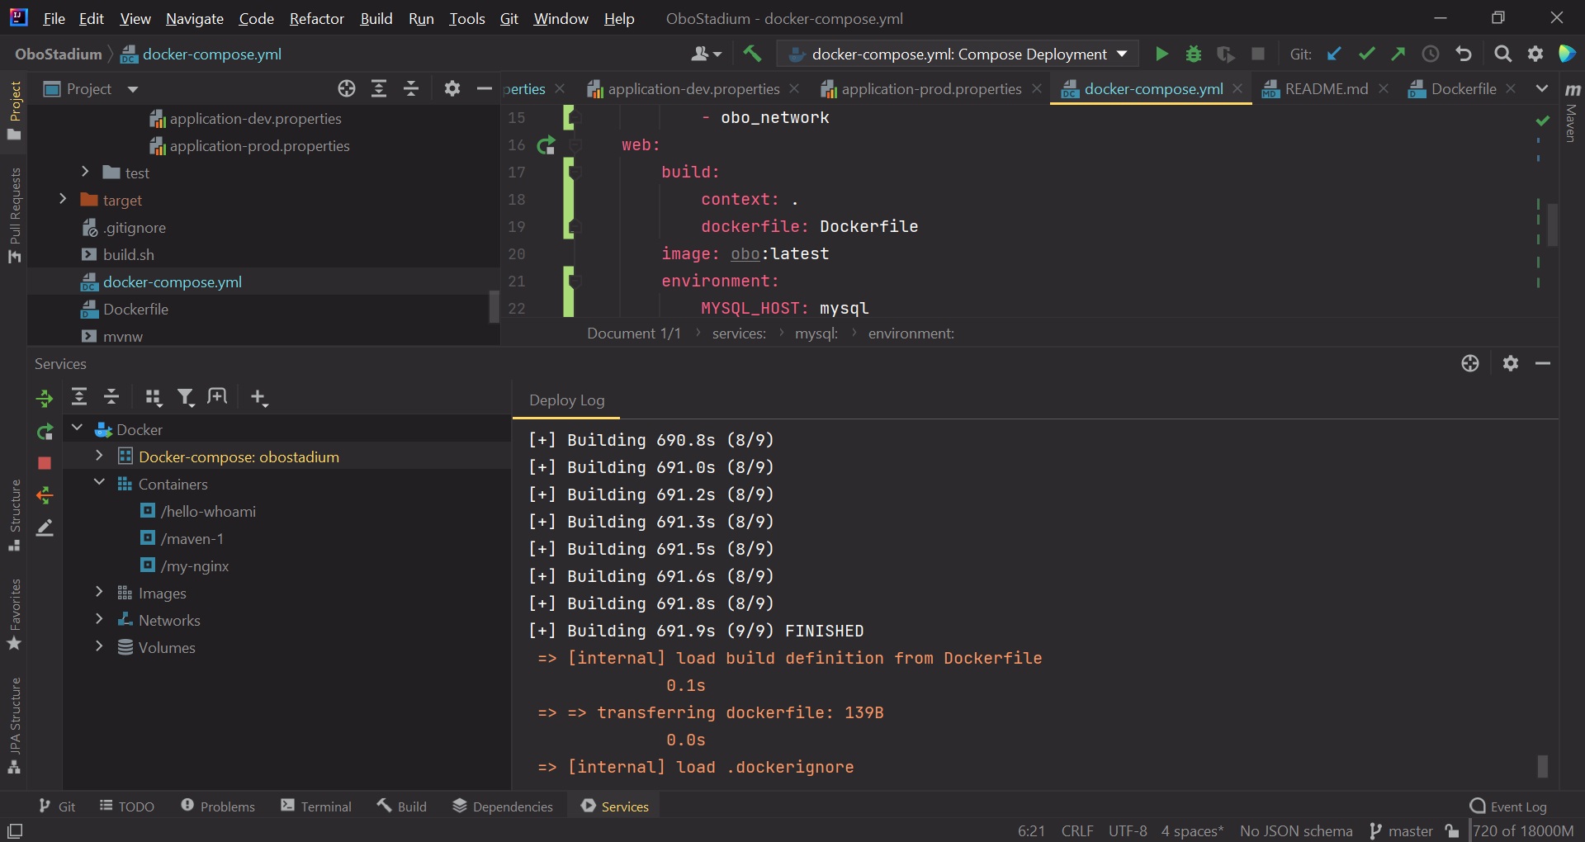The image size is (1585, 842).
Task: Run with Coverage shield icon
Action: (1225, 54)
